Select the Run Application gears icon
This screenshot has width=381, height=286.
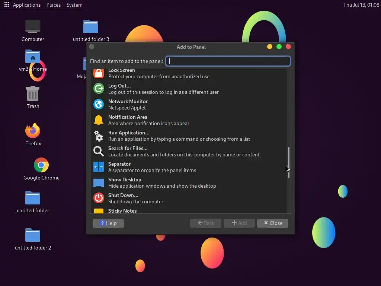pyautogui.click(x=99, y=136)
